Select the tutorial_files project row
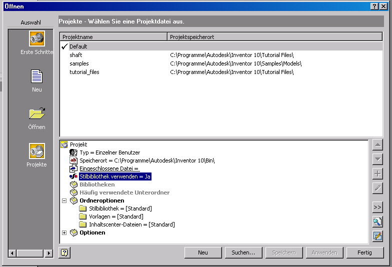 click(221, 72)
